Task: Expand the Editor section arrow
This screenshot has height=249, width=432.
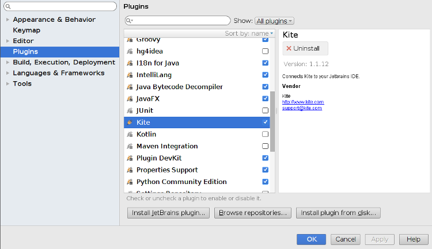Action: click(x=7, y=41)
